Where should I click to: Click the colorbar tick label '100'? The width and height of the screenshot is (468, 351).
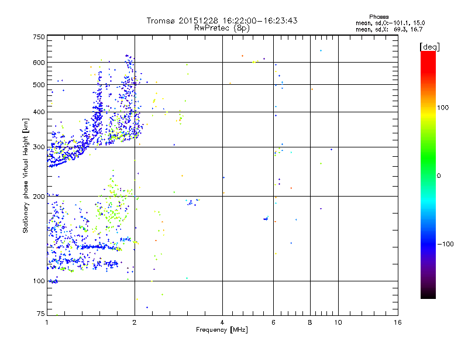pyautogui.click(x=443, y=108)
